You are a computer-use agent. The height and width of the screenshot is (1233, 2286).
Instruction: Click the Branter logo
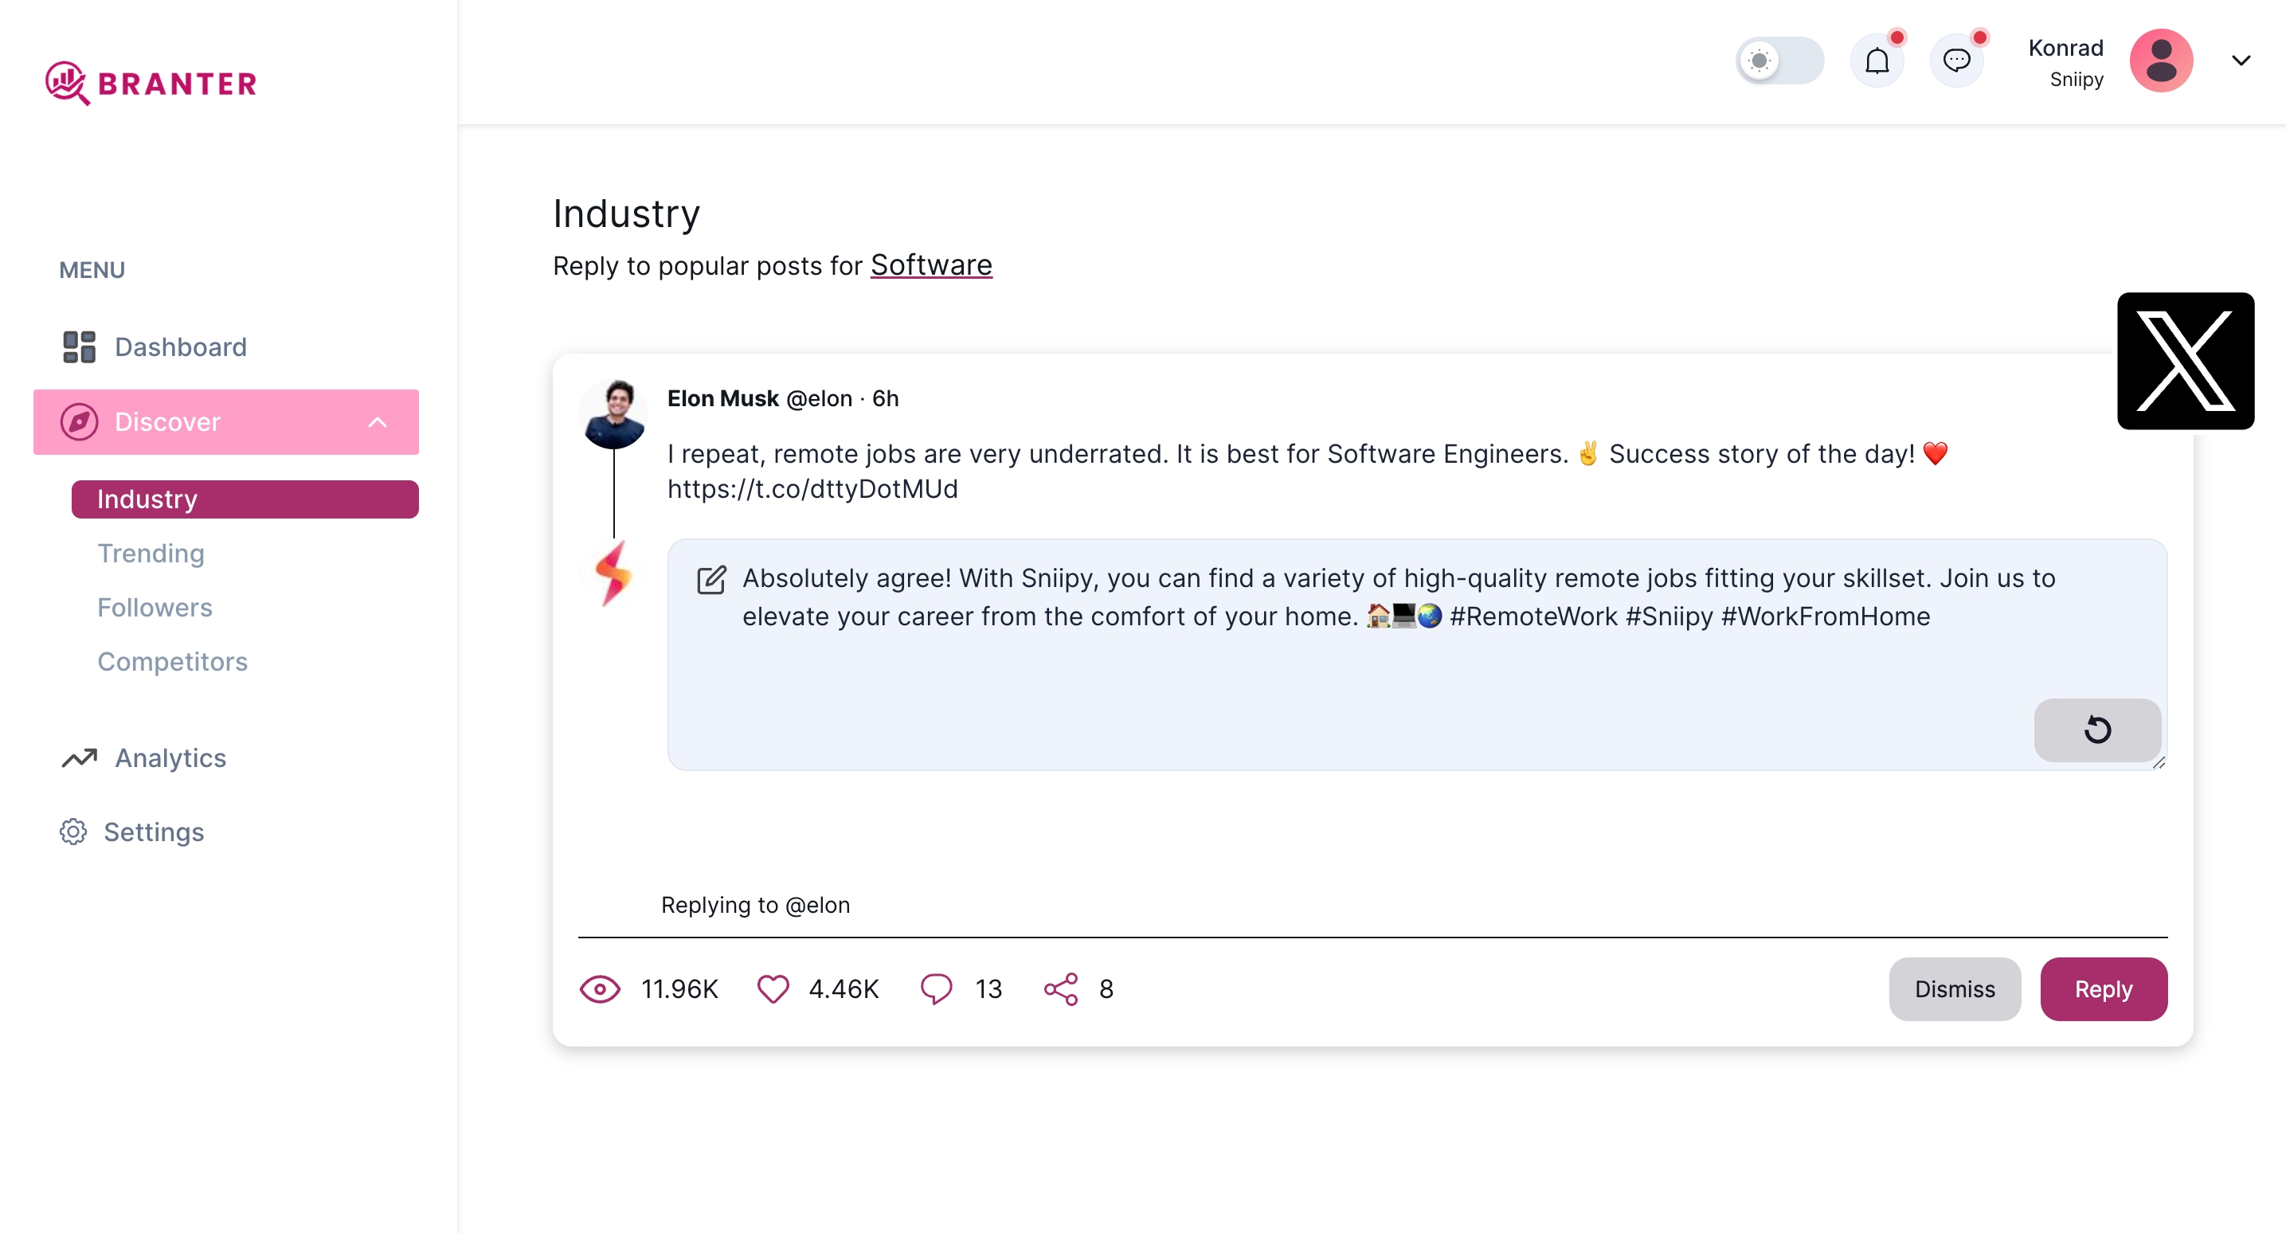pyautogui.click(x=151, y=83)
